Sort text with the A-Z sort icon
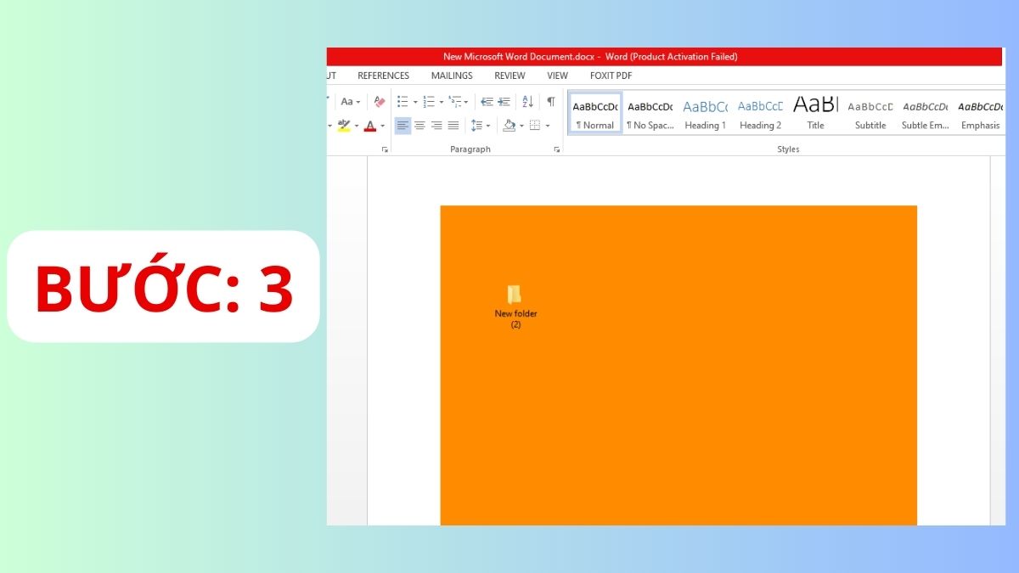This screenshot has width=1019, height=573. click(x=527, y=101)
